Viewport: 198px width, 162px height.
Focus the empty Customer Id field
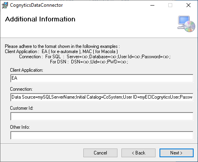(102, 116)
